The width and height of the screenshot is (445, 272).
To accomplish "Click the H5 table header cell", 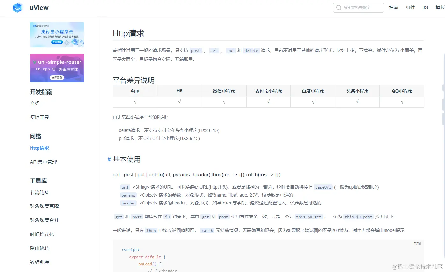I will pos(179,91).
